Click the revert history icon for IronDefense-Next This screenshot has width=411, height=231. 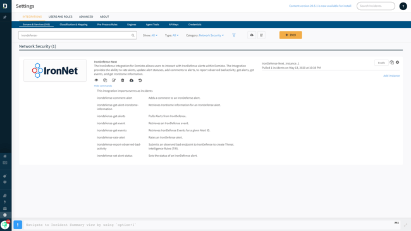[x=140, y=80]
